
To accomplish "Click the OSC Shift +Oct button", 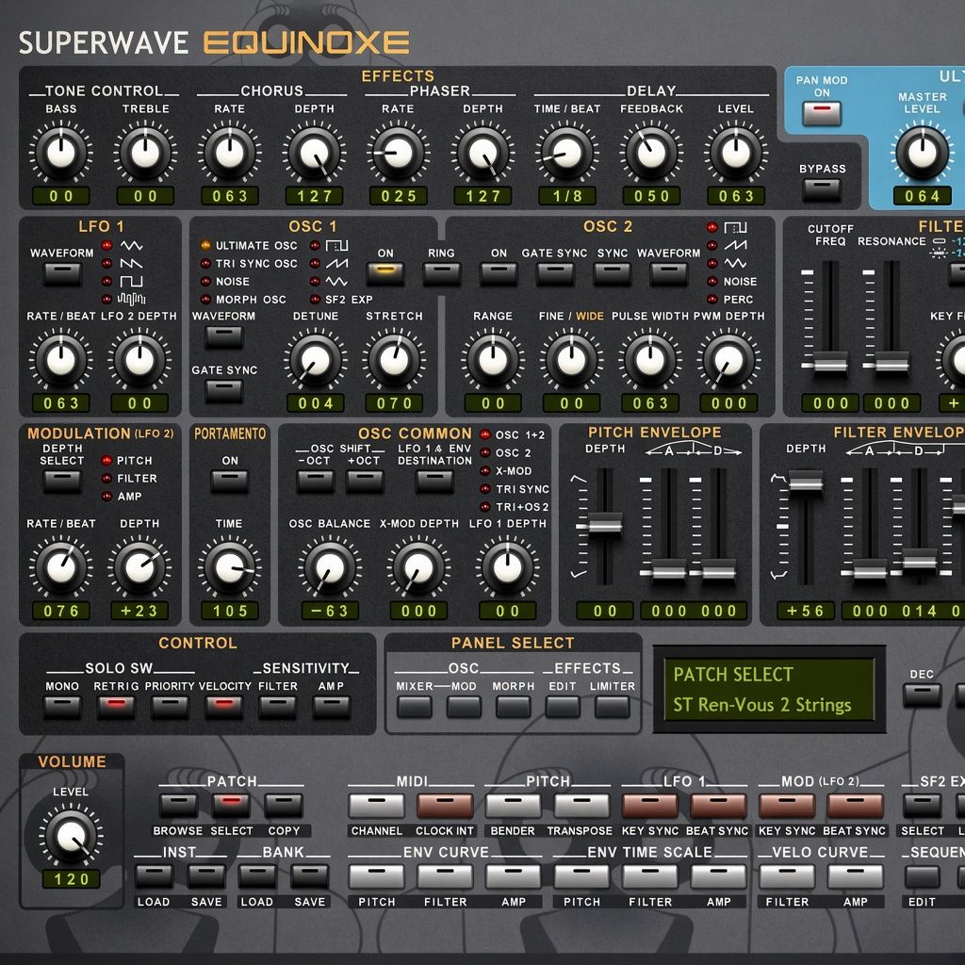I will (x=365, y=482).
